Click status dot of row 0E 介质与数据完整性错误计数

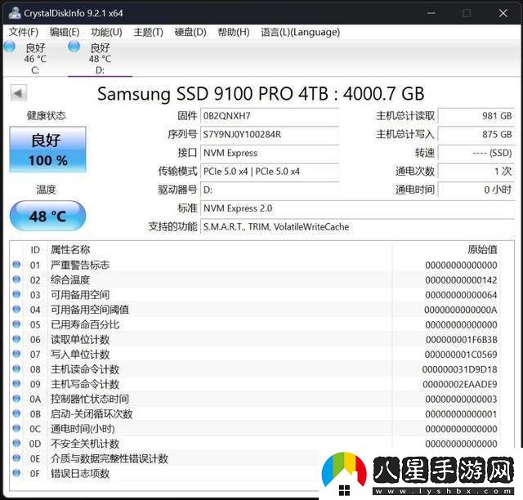click(16, 458)
